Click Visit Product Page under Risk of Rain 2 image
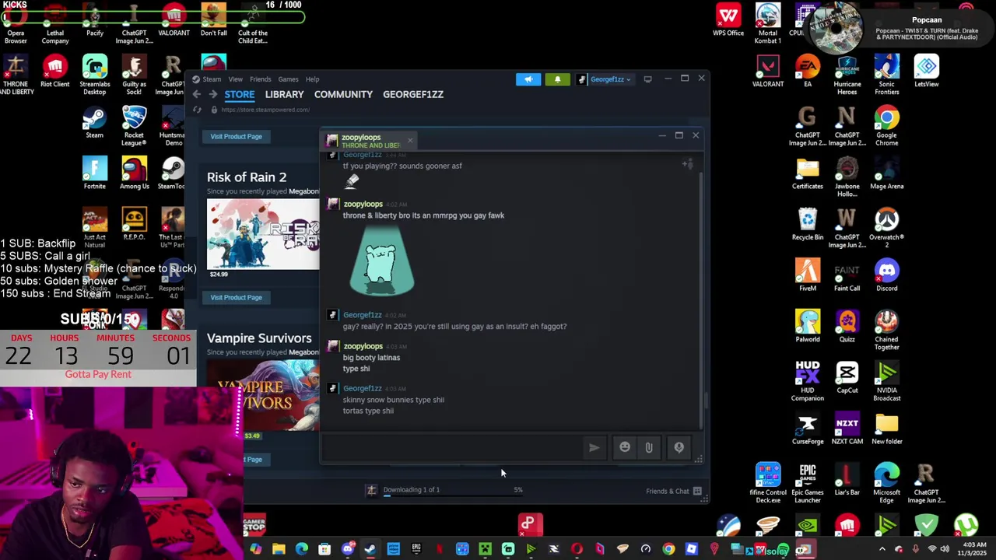This screenshot has height=560, width=996. tap(236, 298)
